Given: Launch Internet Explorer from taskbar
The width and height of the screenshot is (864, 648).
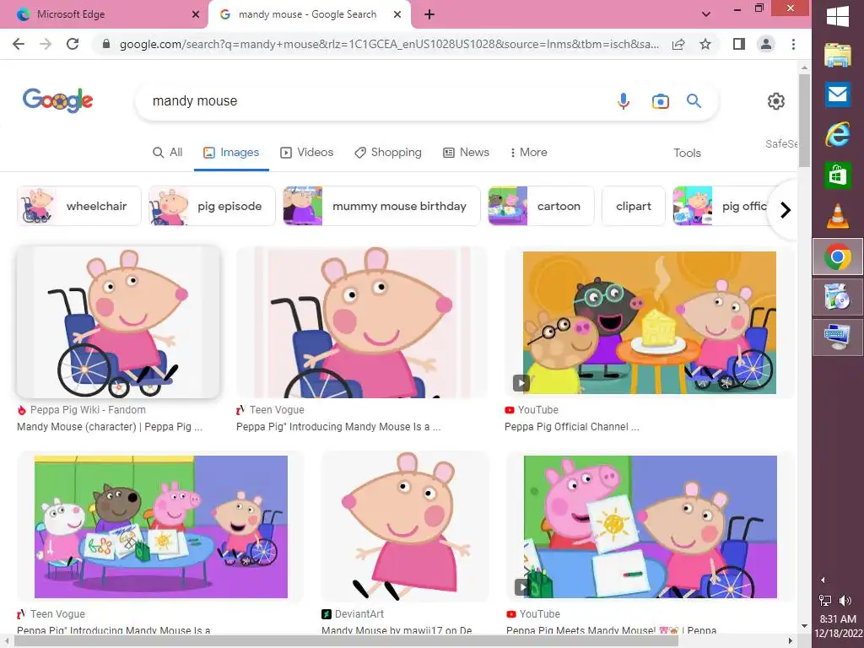Looking at the screenshot, I should (838, 135).
